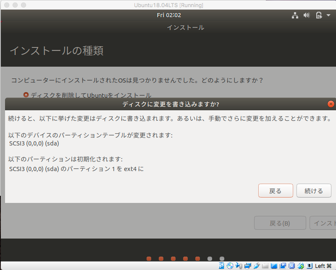Screen dimensions: 336x270
Task: Click VirtualBox recording screens icon
Action: tap(283, 266)
